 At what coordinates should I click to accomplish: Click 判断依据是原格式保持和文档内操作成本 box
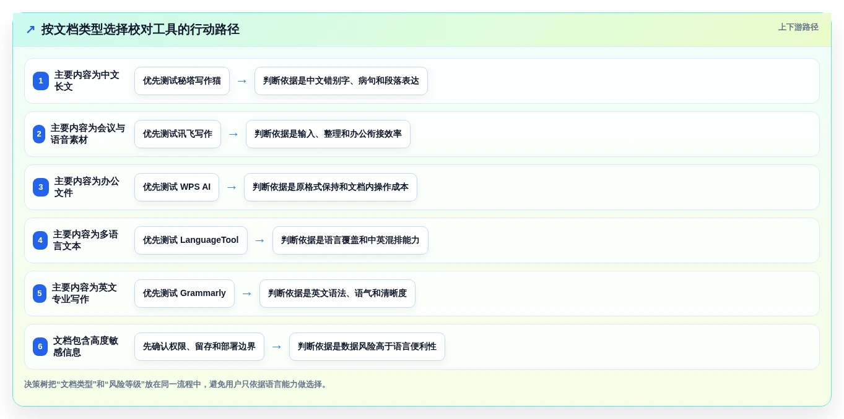331,187
